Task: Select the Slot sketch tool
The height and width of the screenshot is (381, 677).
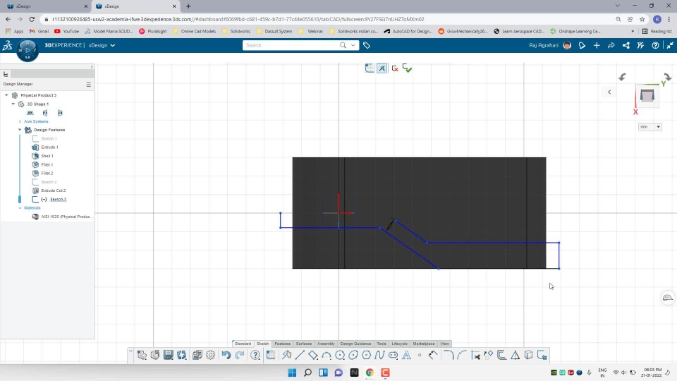Action: [393, 355]
